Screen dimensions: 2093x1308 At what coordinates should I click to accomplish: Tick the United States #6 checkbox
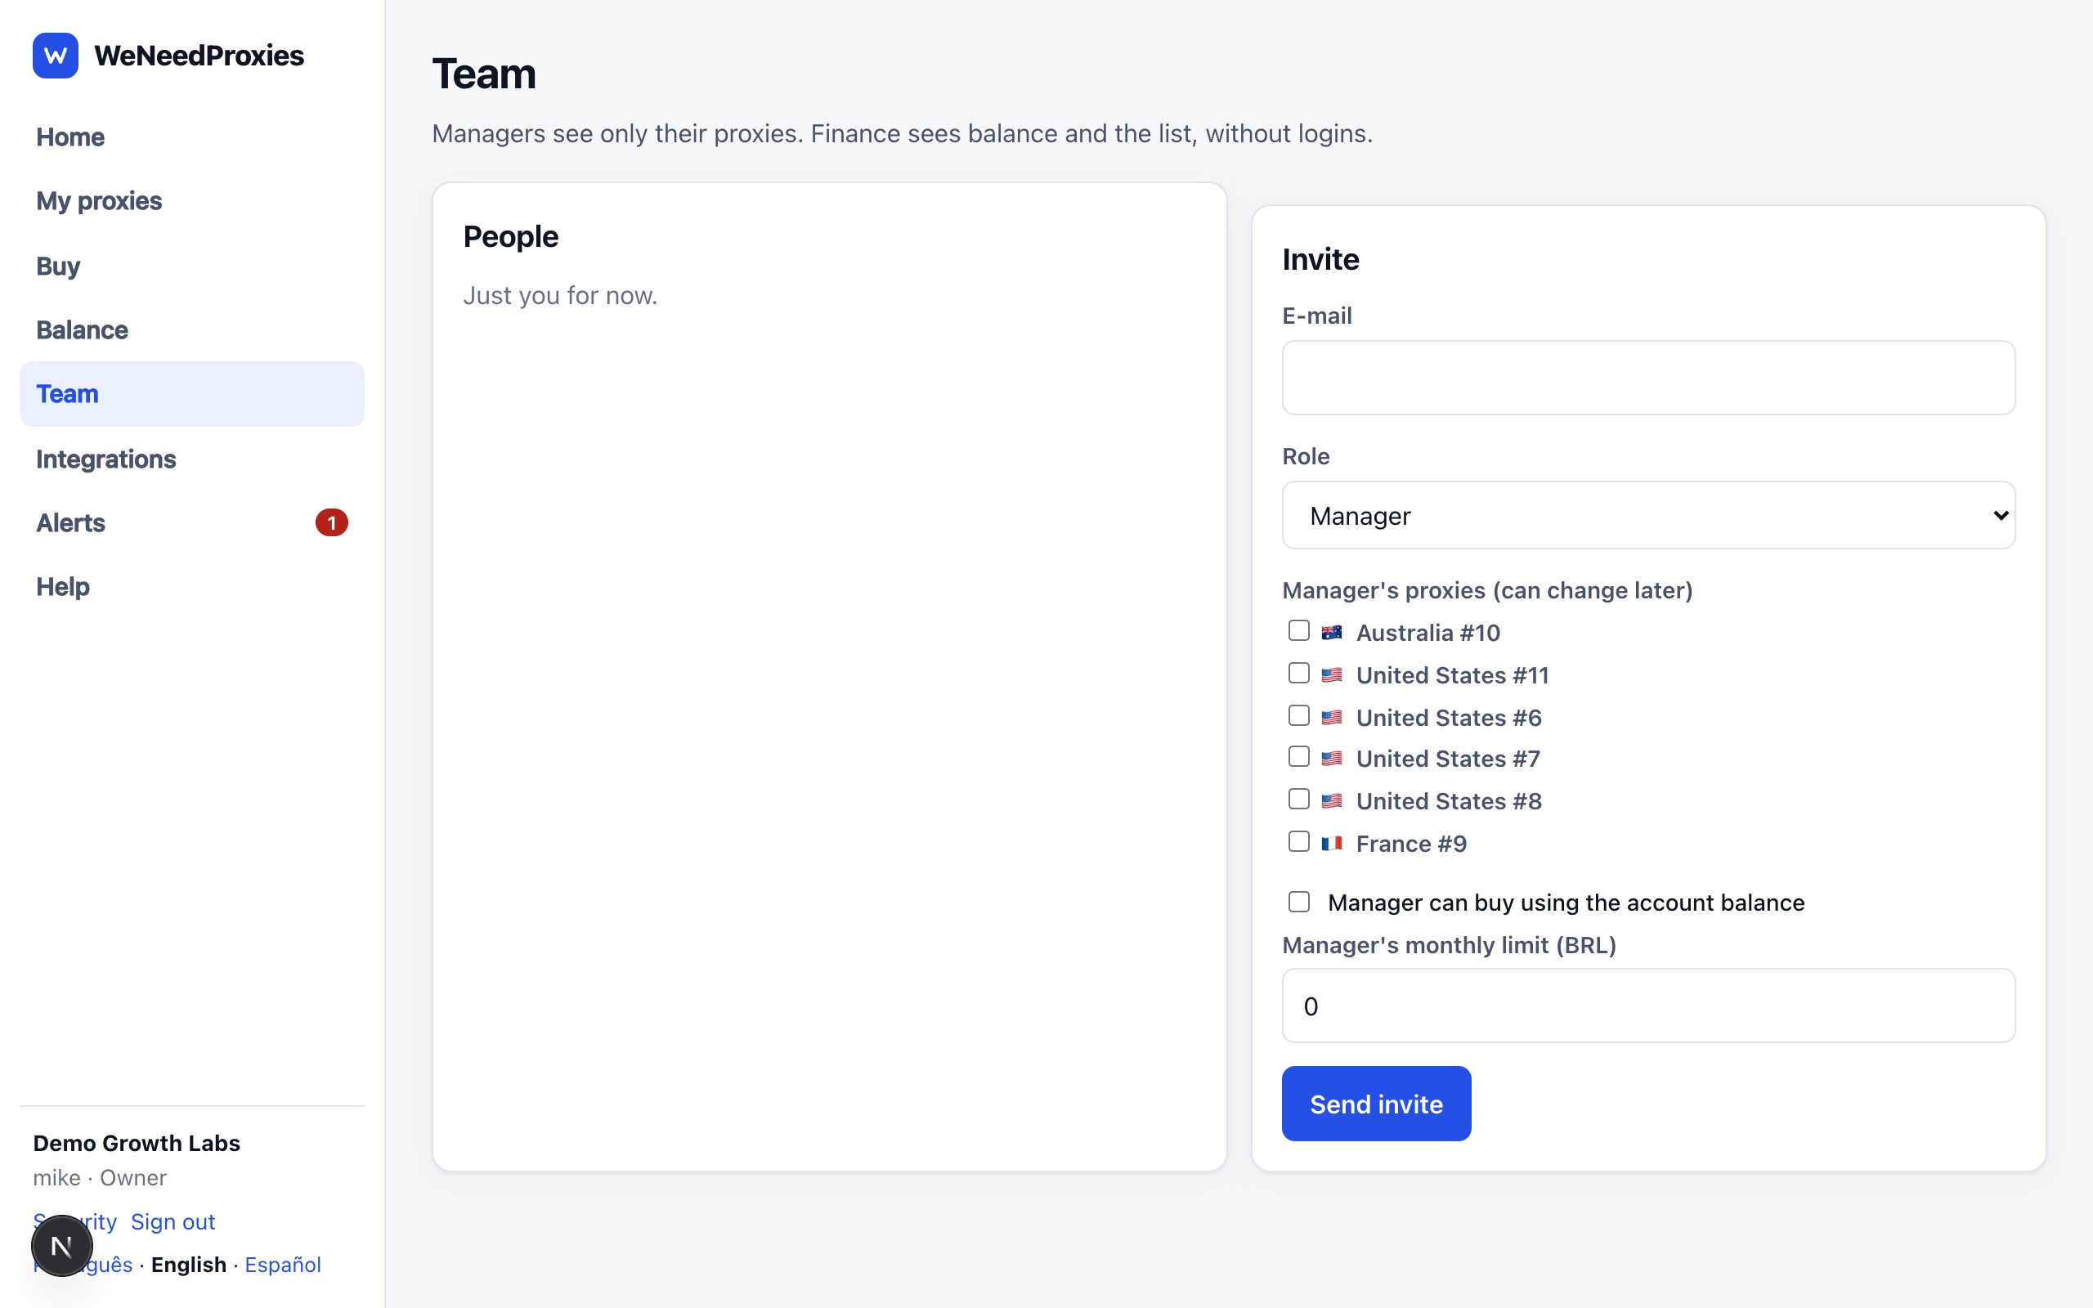pyautogui.click(x=1298, y=715)
